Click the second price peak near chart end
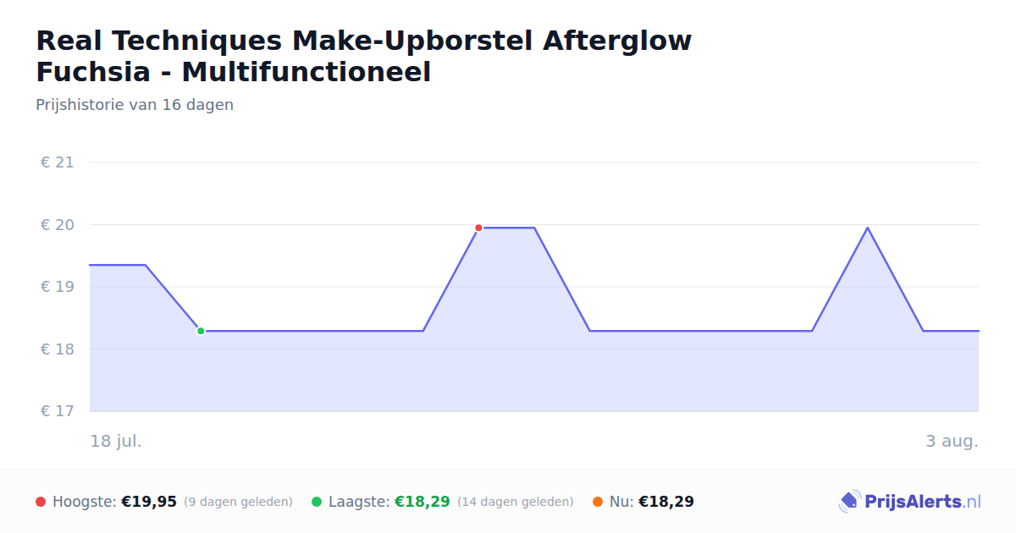This screenshot has height=533, width=1016. [867, 228]
